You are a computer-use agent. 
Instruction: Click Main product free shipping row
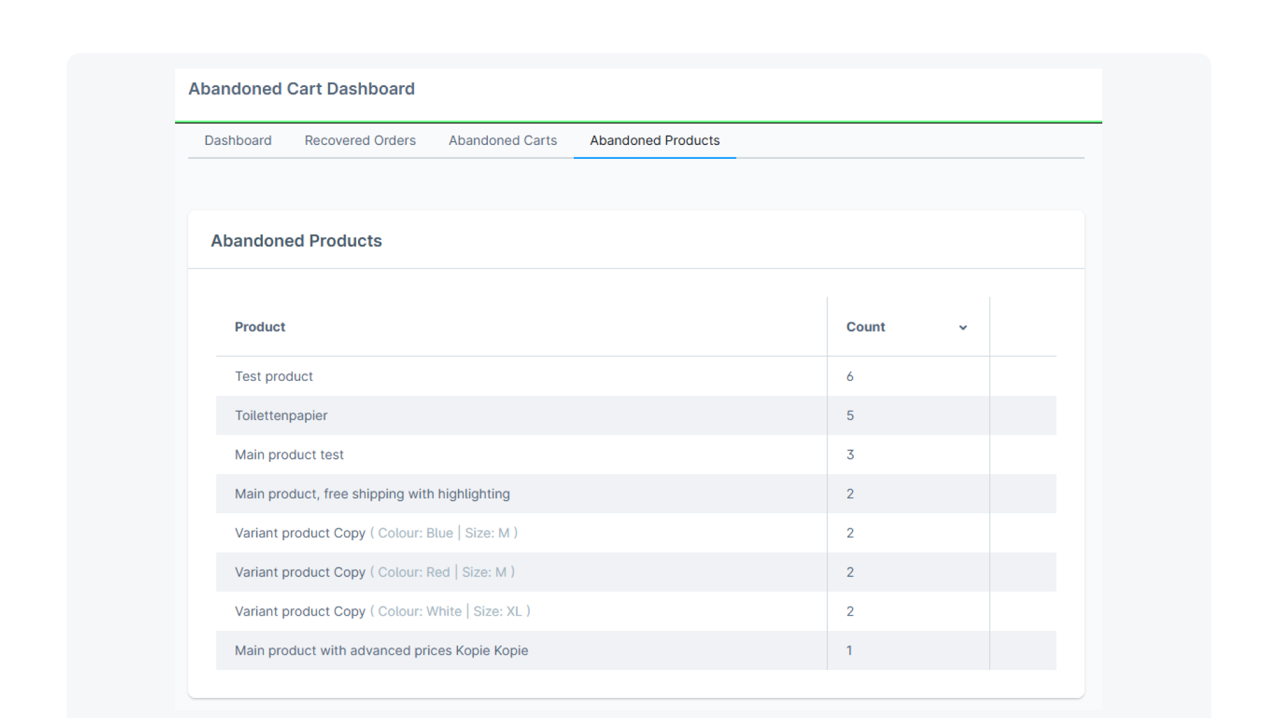pyautogui.click(x=372, y=494)
